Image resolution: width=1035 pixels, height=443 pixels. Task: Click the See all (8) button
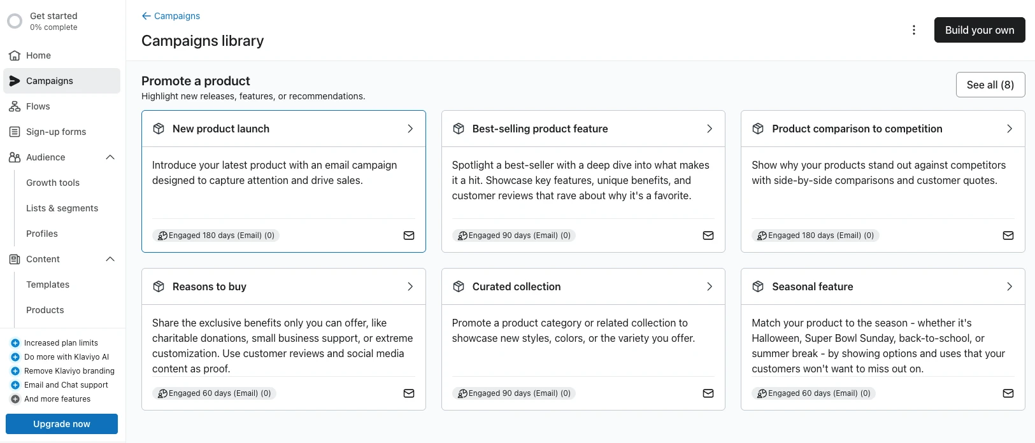990,85
